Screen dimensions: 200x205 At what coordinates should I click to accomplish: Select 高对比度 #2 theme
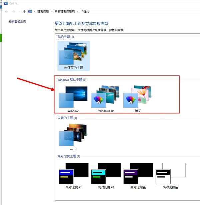click(106, 176)
